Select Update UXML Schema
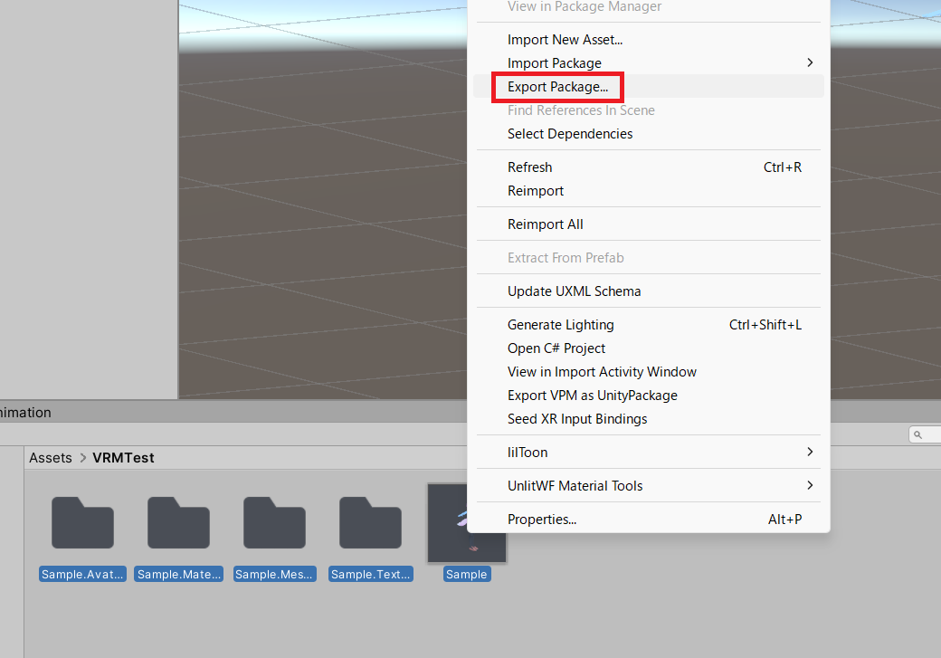Viewport: 941px width, 658px height. pos(574,291)
